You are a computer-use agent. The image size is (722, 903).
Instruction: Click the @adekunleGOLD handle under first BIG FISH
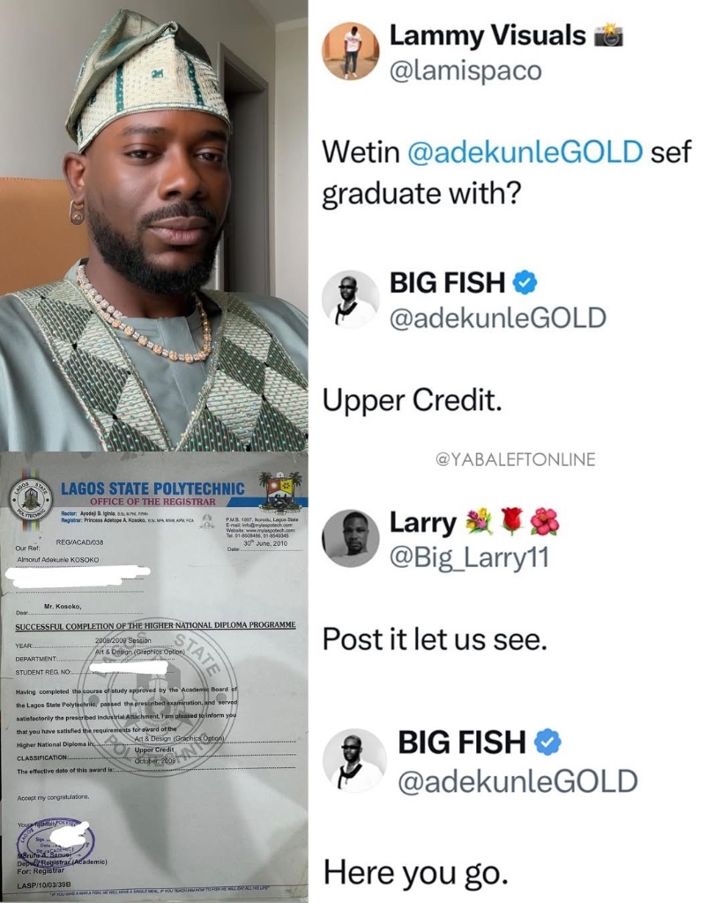click(498, 317)
